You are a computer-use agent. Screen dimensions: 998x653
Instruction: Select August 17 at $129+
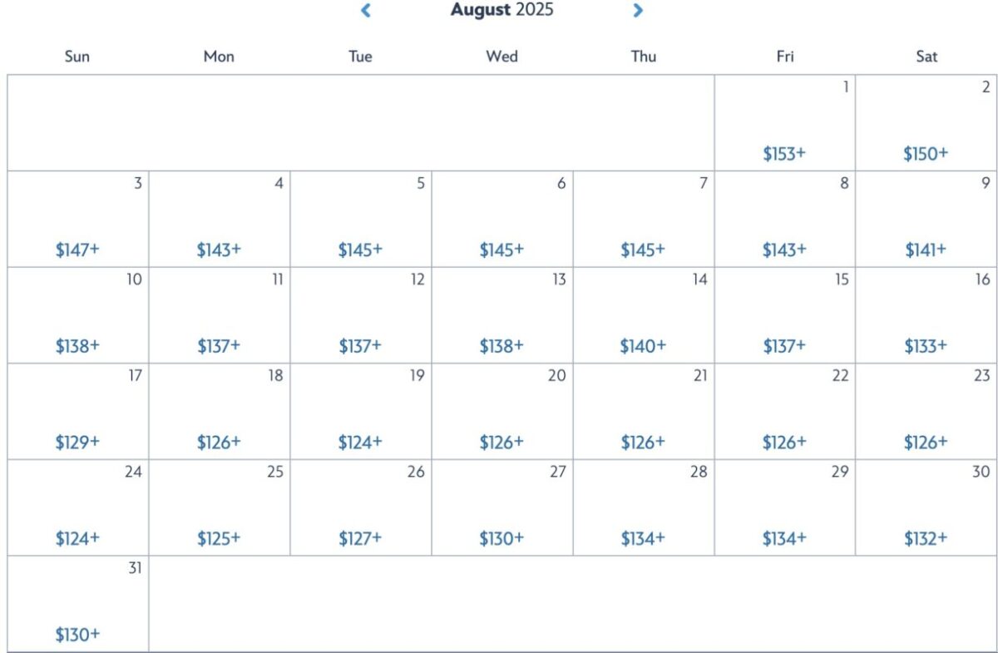tap(77, 412)
